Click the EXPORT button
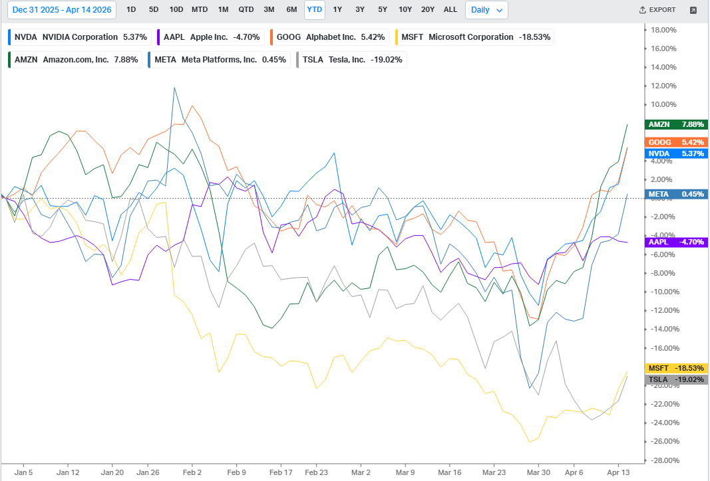This screenshot has height=481, width=710. point(657,10)
